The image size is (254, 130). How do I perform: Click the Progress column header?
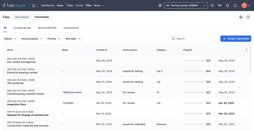188,50
